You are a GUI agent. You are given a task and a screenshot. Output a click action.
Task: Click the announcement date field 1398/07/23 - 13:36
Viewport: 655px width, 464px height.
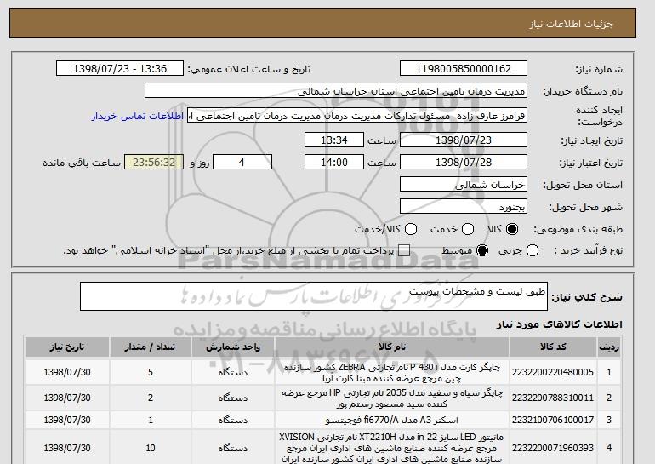coord(120,69)
